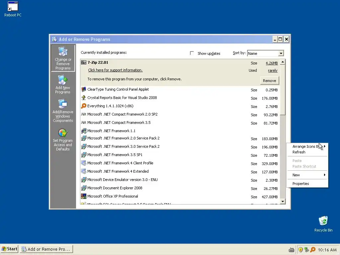Select Everything 1.4.1.1024 (x86) entry
The height and width of the screenshot is (255, 340).
click(180, 106)
